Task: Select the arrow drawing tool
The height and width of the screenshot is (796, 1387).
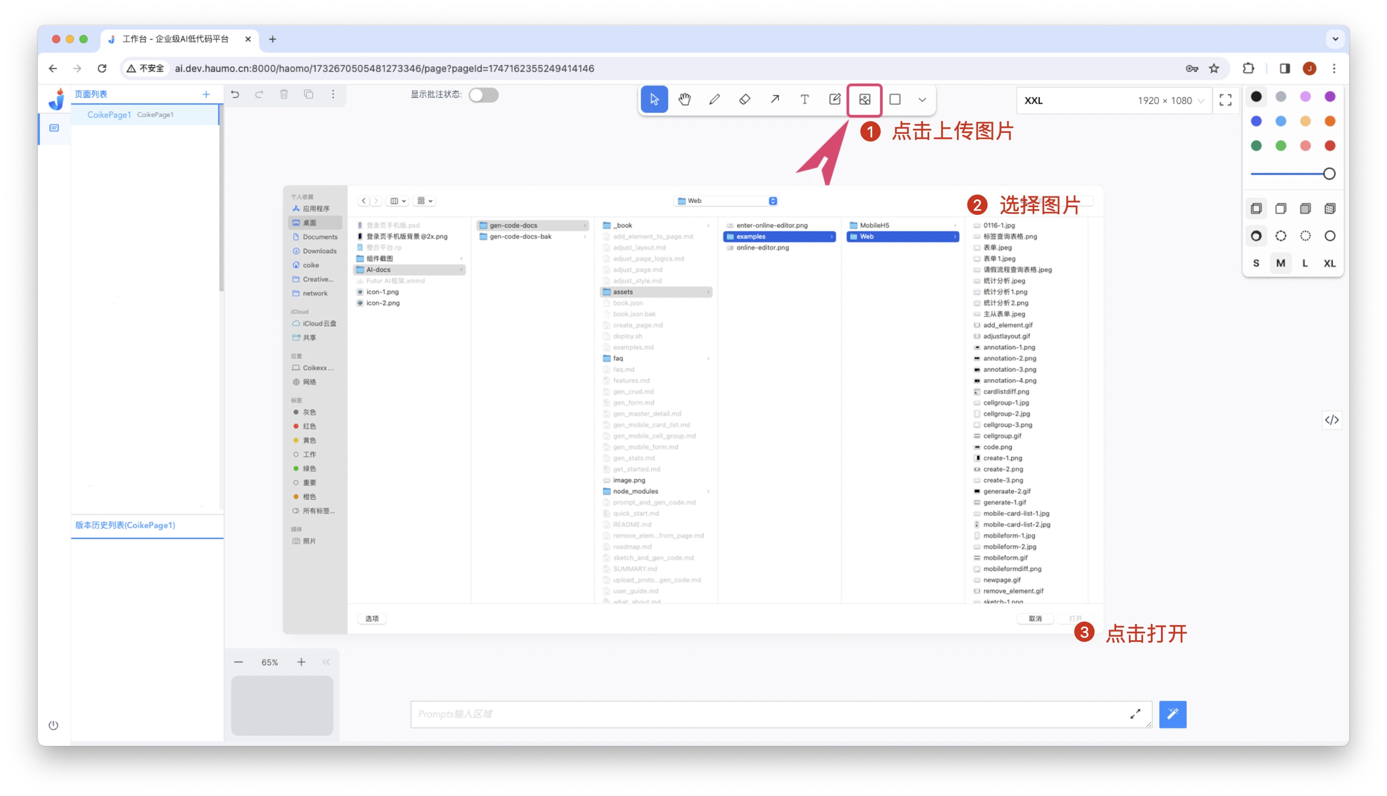Action: (774, 100)
